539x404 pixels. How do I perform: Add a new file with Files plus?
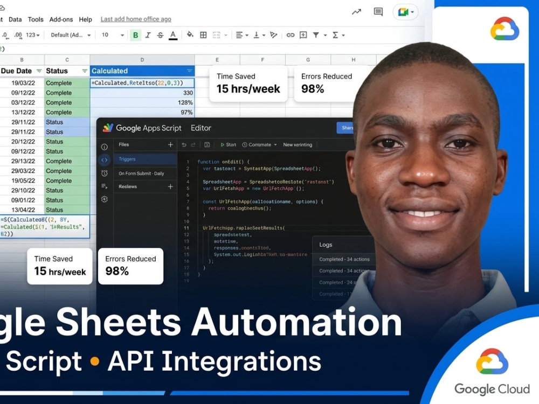click(x=170, y=144)
